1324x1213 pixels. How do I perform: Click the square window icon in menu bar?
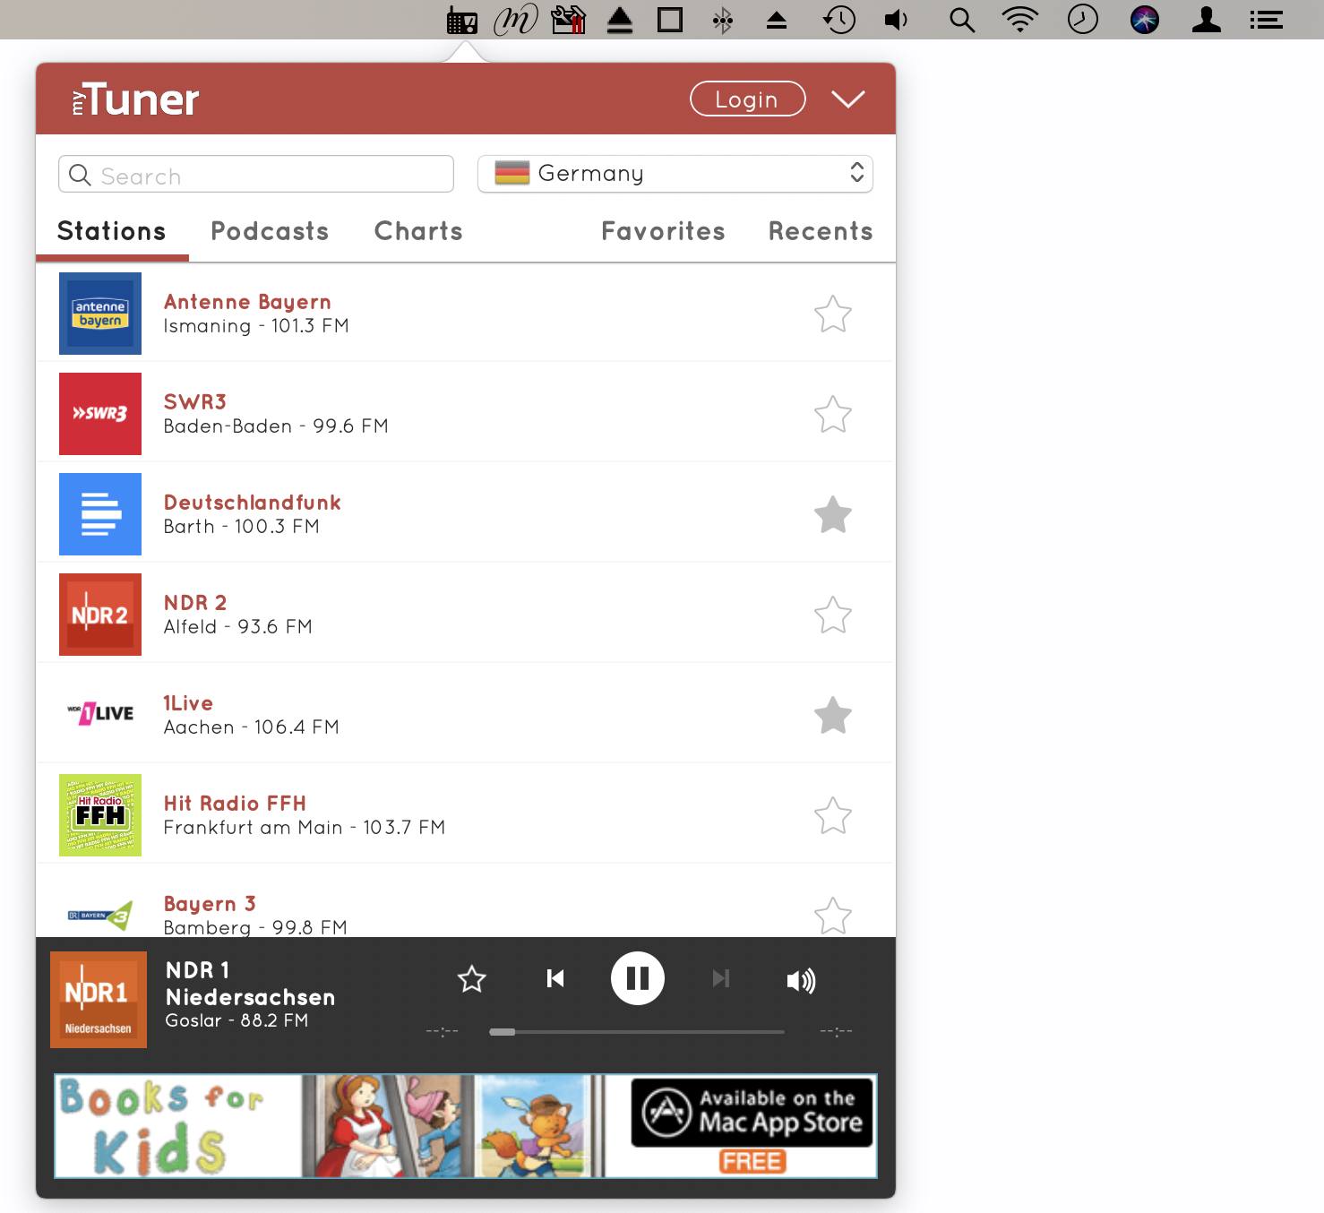(670, 20)
